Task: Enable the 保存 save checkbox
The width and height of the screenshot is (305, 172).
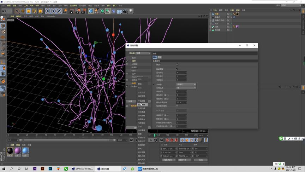Action: point(128,61)
